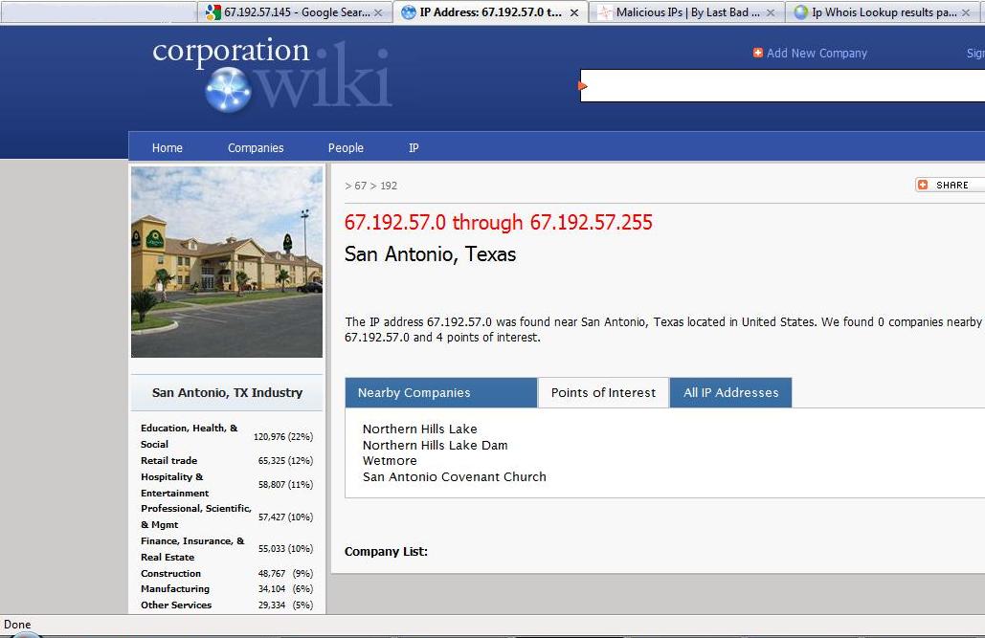Click the red IP range heading
Screen dimensions: 985x638
pos(498,222)
